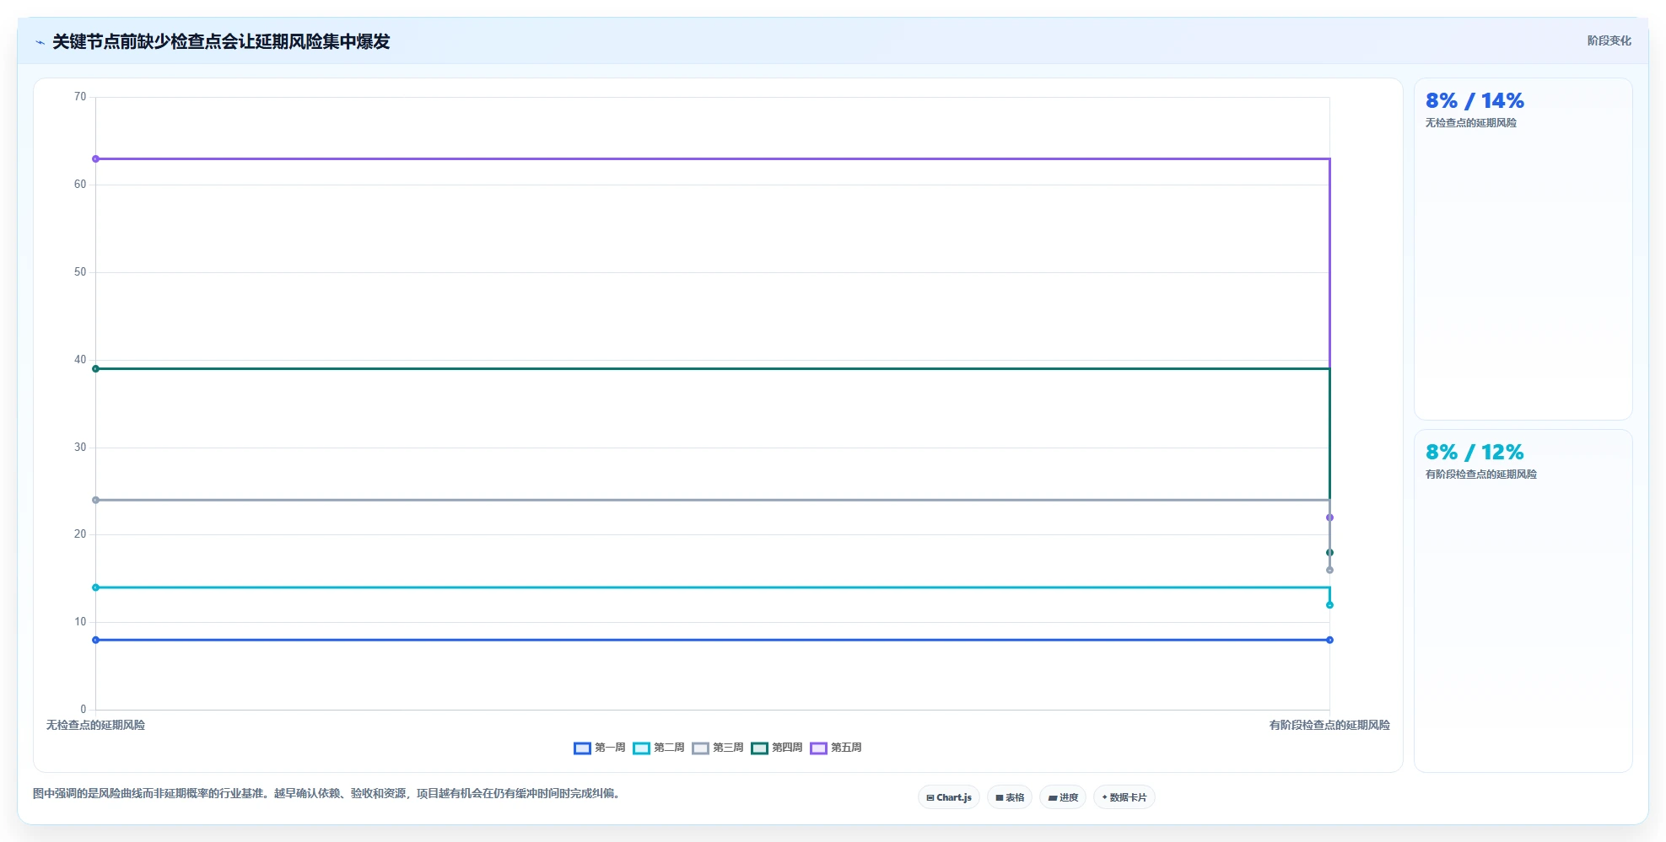This screenshot has width=1666, height=842.
Task: Click the 8% / 14% value card
Action: [x=1523, y=249]
